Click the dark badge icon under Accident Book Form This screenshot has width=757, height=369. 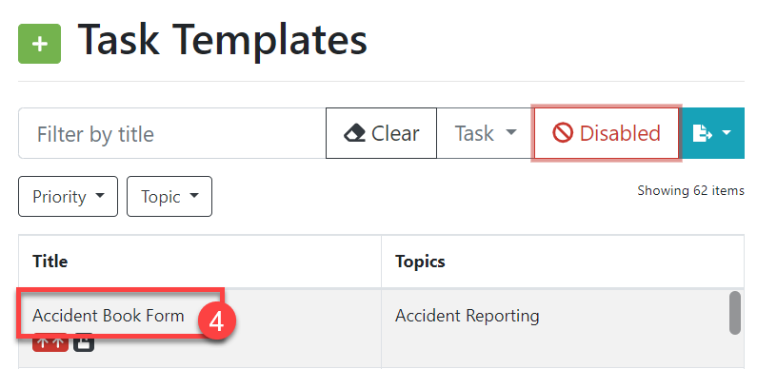pos(84,343)
